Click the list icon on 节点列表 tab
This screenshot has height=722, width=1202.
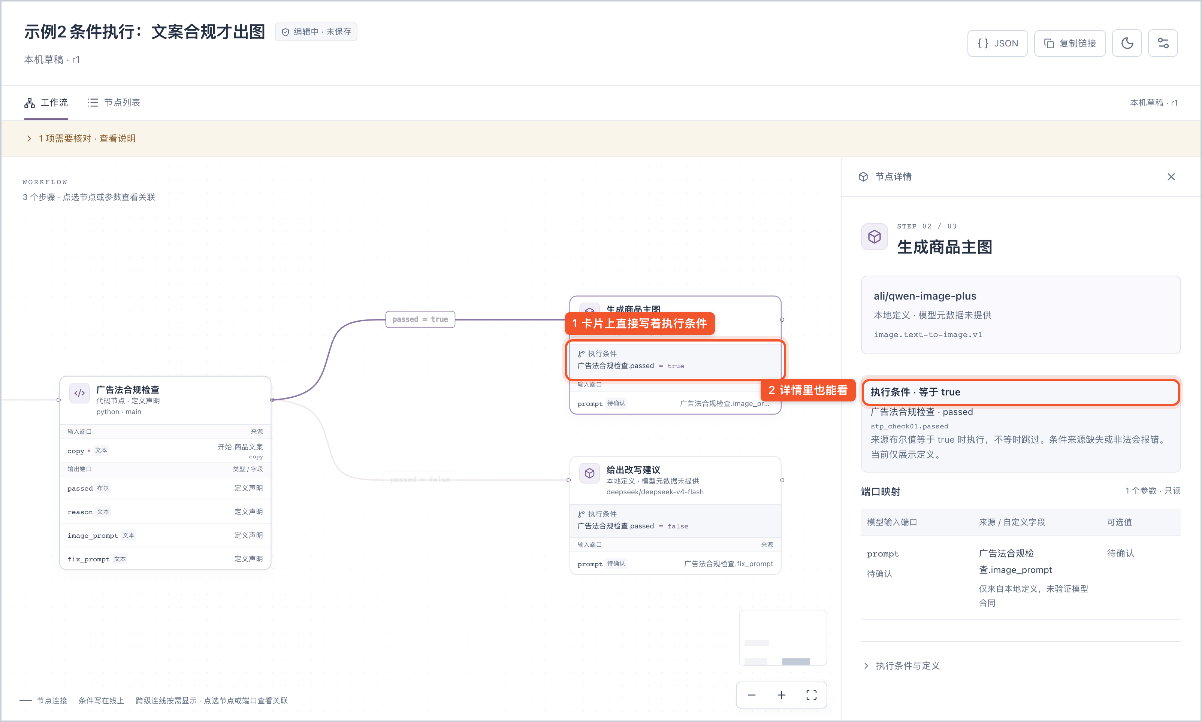(x=93, y=103)
